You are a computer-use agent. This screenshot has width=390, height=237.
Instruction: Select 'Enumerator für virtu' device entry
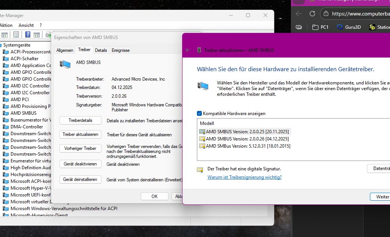[x=31, y=161]
